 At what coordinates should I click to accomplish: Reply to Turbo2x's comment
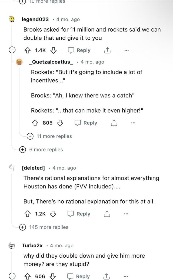point(79,276)
